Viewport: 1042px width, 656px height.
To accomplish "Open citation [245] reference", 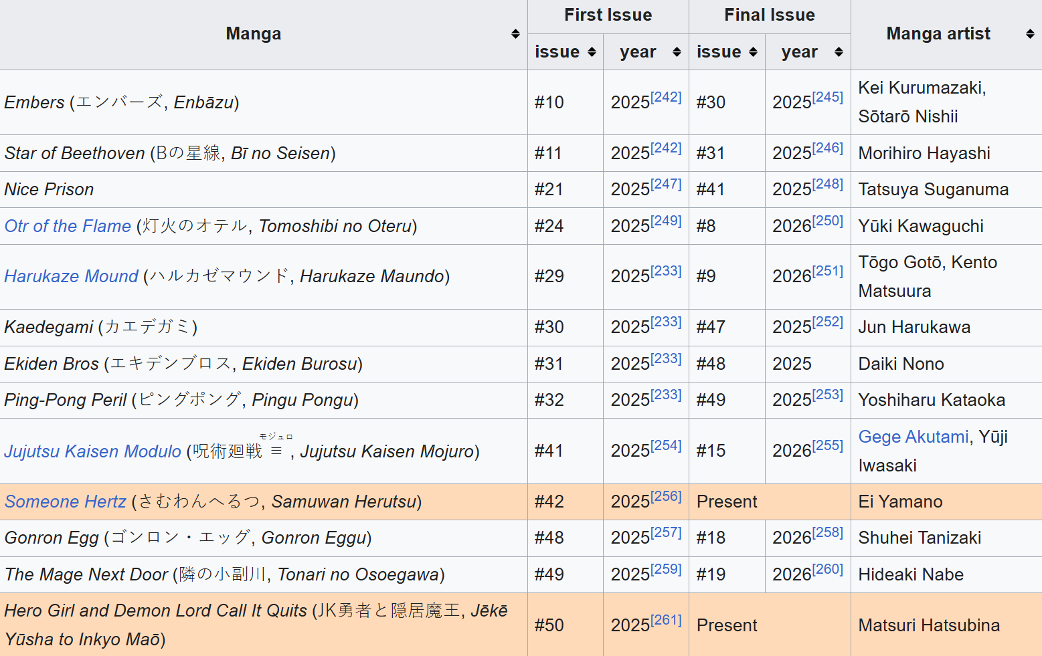I will coord(828,97).
